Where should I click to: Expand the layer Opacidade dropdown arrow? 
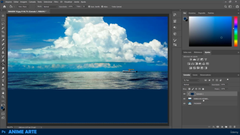[227, 85]
